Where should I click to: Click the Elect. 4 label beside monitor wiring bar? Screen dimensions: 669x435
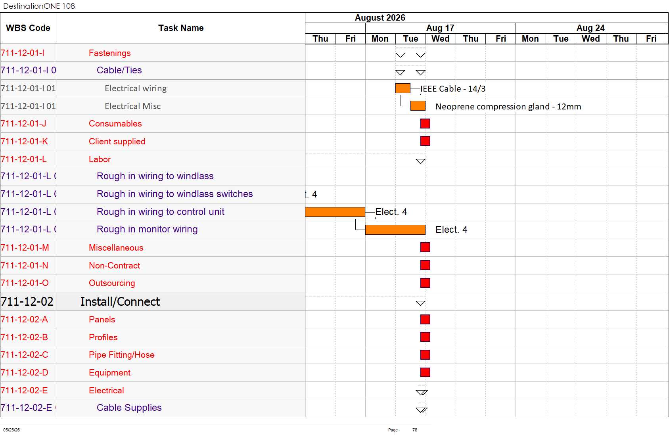point(451,230)
